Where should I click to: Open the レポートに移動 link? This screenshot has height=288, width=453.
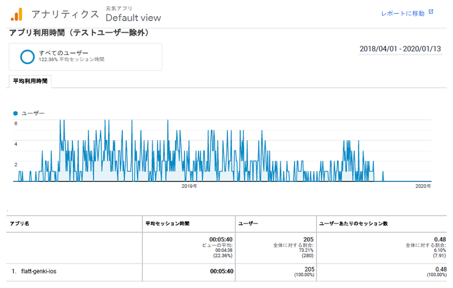click(x=402, y=14)
